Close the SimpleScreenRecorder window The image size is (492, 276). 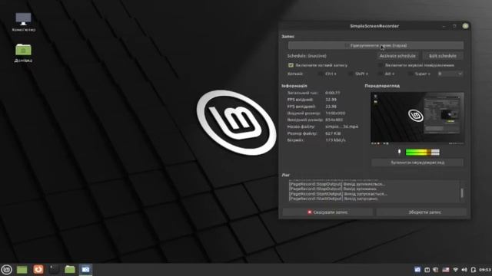point(465,26)
